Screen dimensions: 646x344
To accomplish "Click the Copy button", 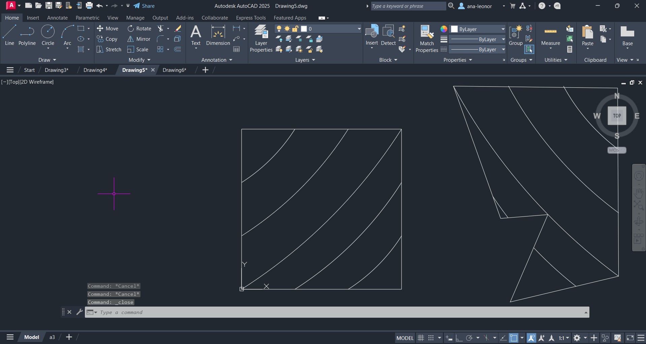I will click(107, 39).
